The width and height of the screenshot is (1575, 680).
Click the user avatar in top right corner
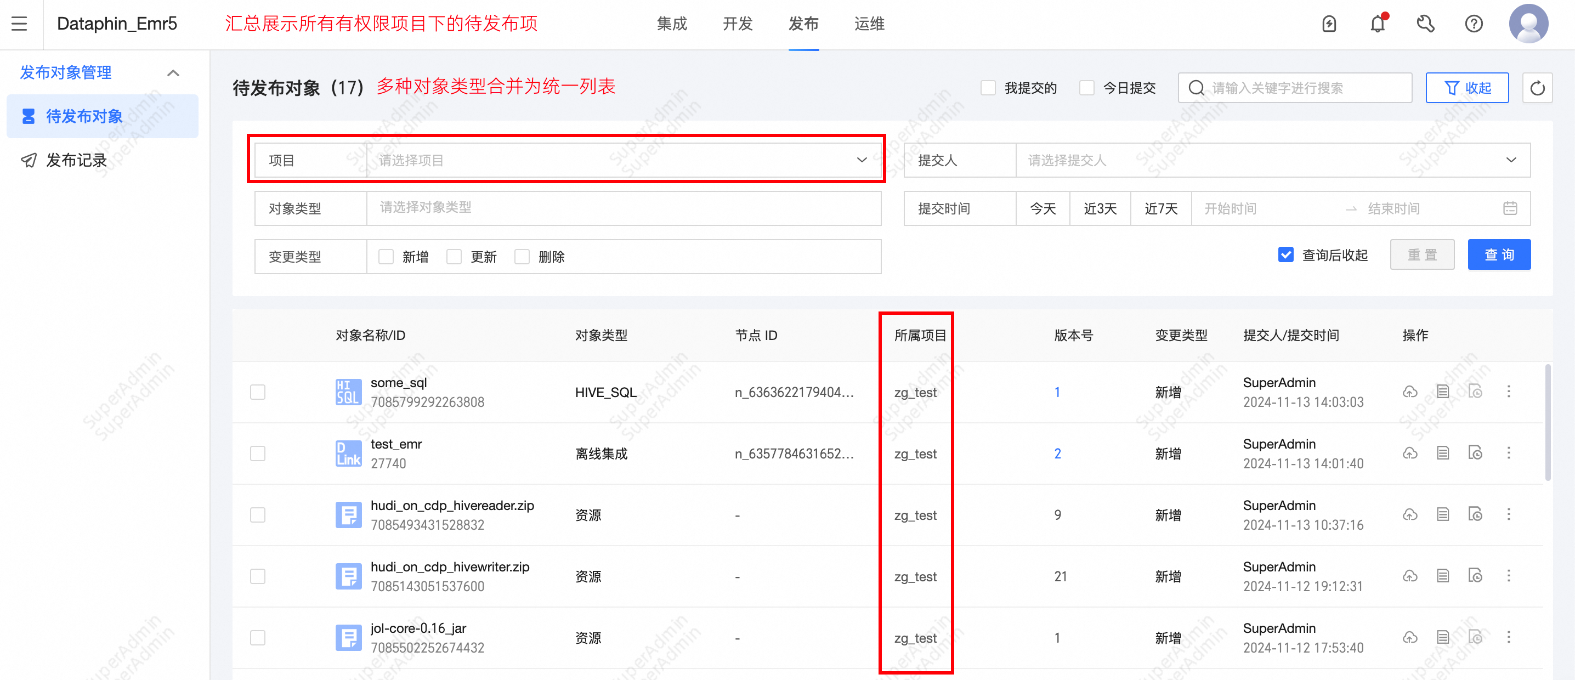(x=1528, y=24)
